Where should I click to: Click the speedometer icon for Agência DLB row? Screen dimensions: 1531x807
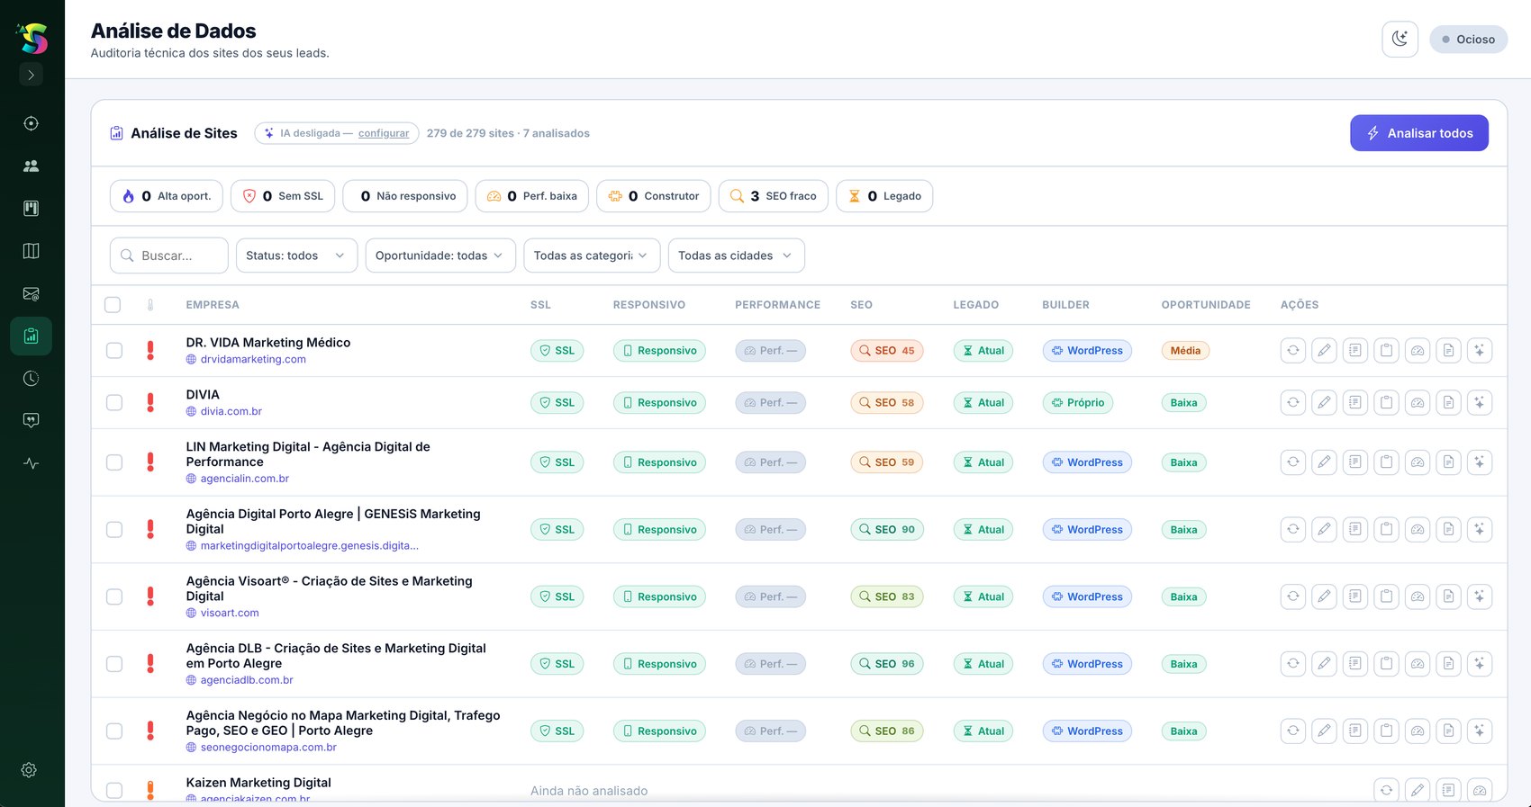point(1418,664)
